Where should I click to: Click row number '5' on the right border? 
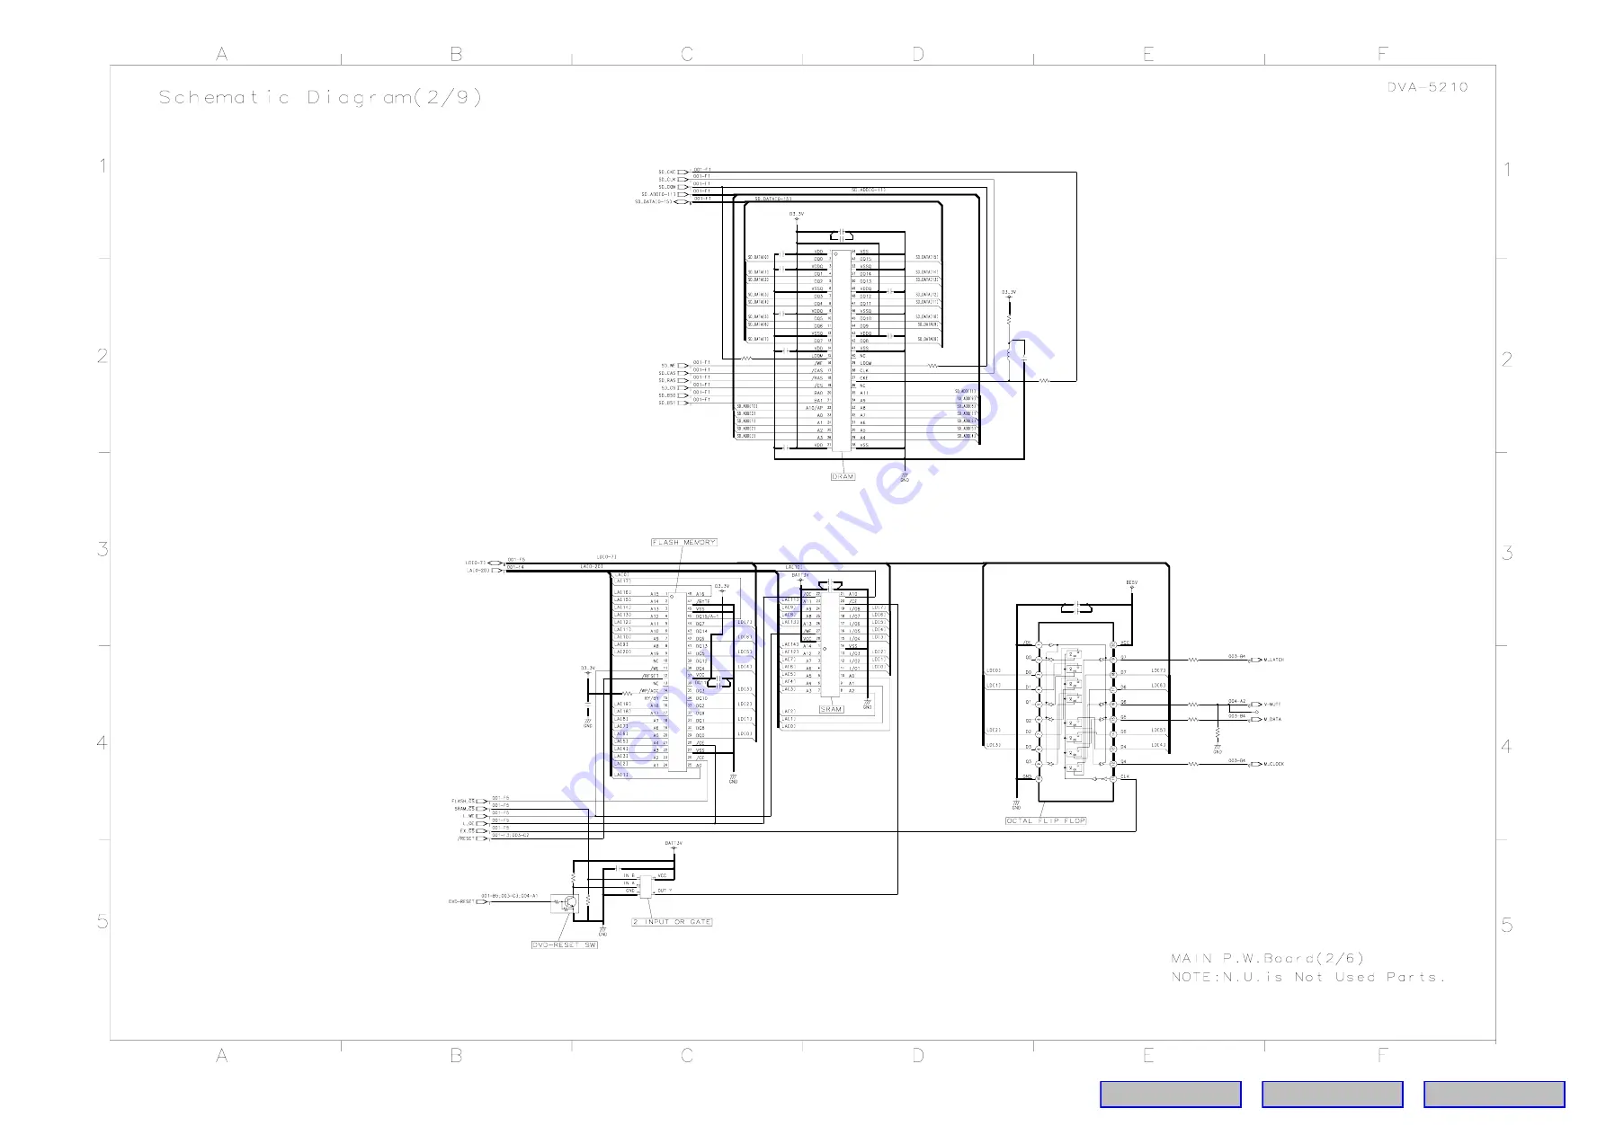pos(1507,925)
